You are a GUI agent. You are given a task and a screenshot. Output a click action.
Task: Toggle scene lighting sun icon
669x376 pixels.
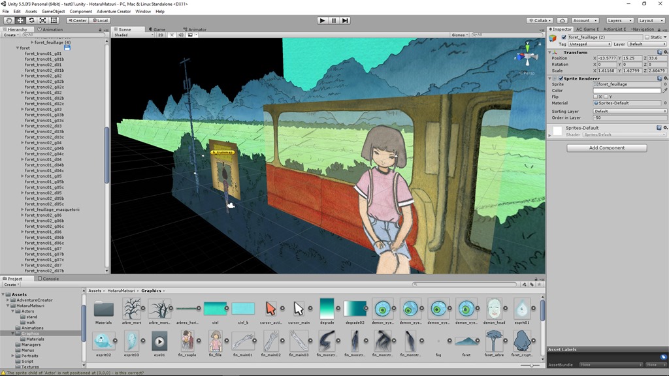click(x=172, y=35)
